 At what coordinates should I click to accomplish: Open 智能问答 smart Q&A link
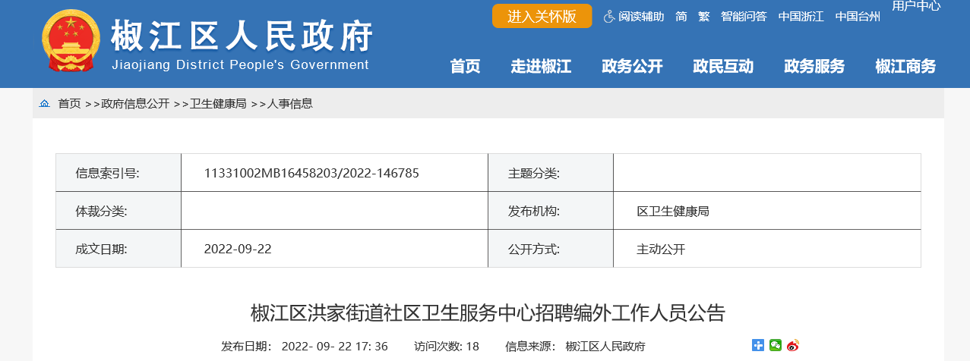click(744, 16)
